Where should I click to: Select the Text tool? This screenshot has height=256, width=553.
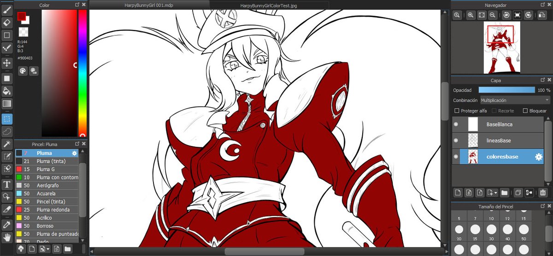(x=7, y=185)
